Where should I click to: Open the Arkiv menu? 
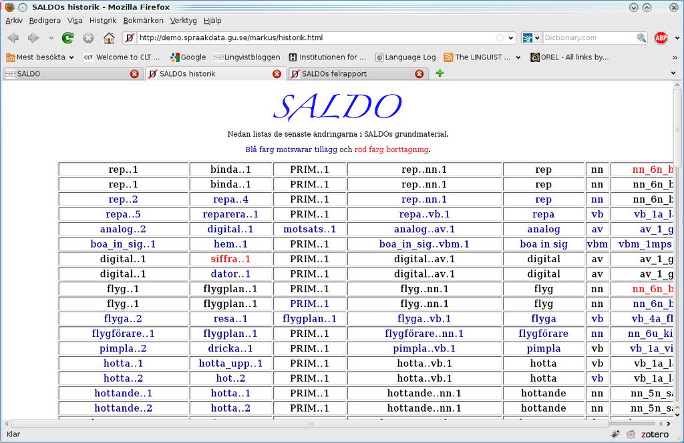(14, 21)
